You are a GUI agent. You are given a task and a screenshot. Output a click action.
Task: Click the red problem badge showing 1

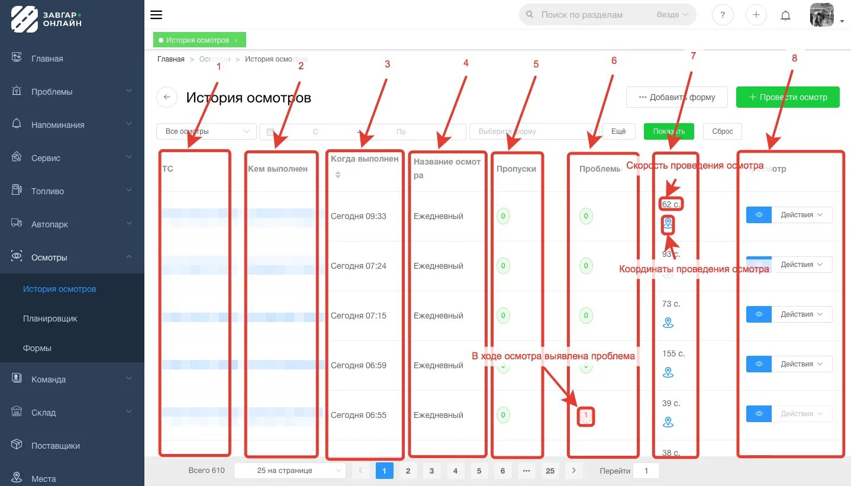(x=586, y=416)
